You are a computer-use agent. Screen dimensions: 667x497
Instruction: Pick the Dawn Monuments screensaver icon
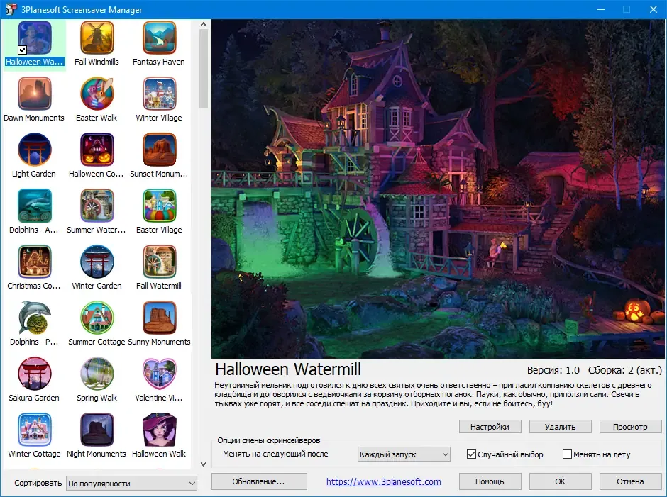pyautogui.click(x=35, y=94)
